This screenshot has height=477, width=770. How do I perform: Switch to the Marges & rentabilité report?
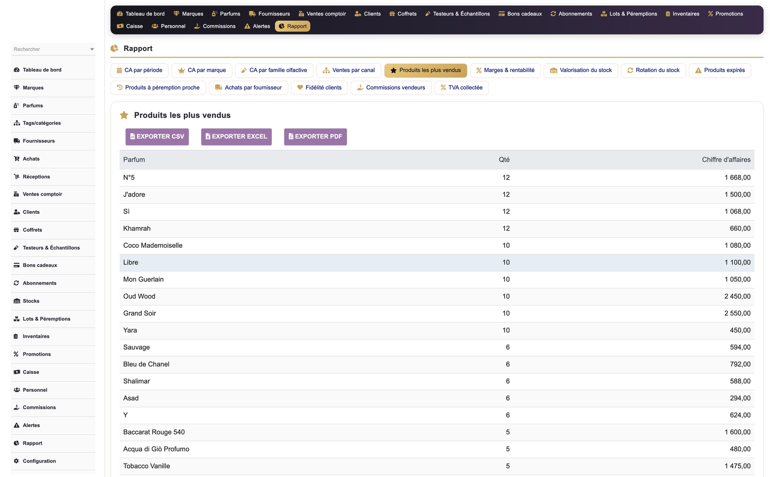(505, 70)
